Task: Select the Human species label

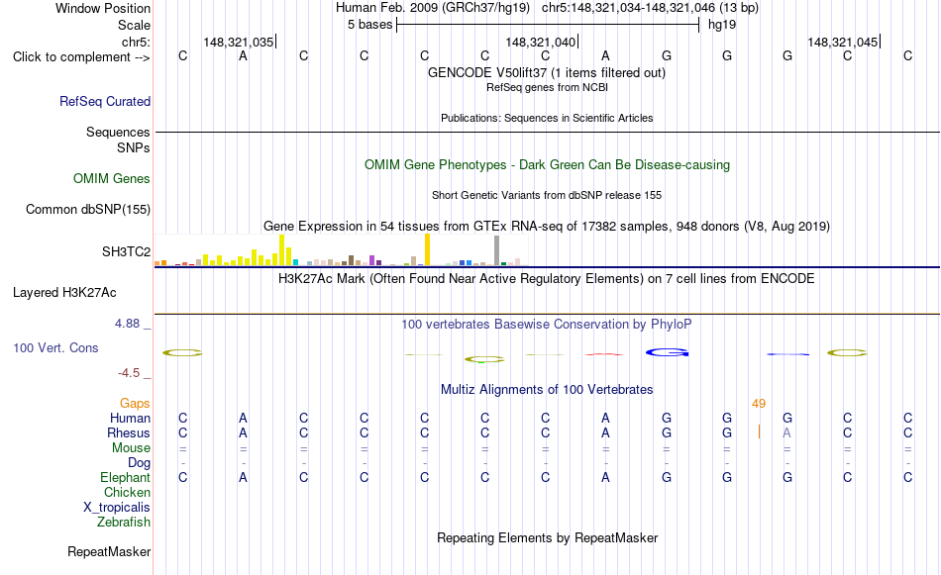Action: click(x=130, y=418)
